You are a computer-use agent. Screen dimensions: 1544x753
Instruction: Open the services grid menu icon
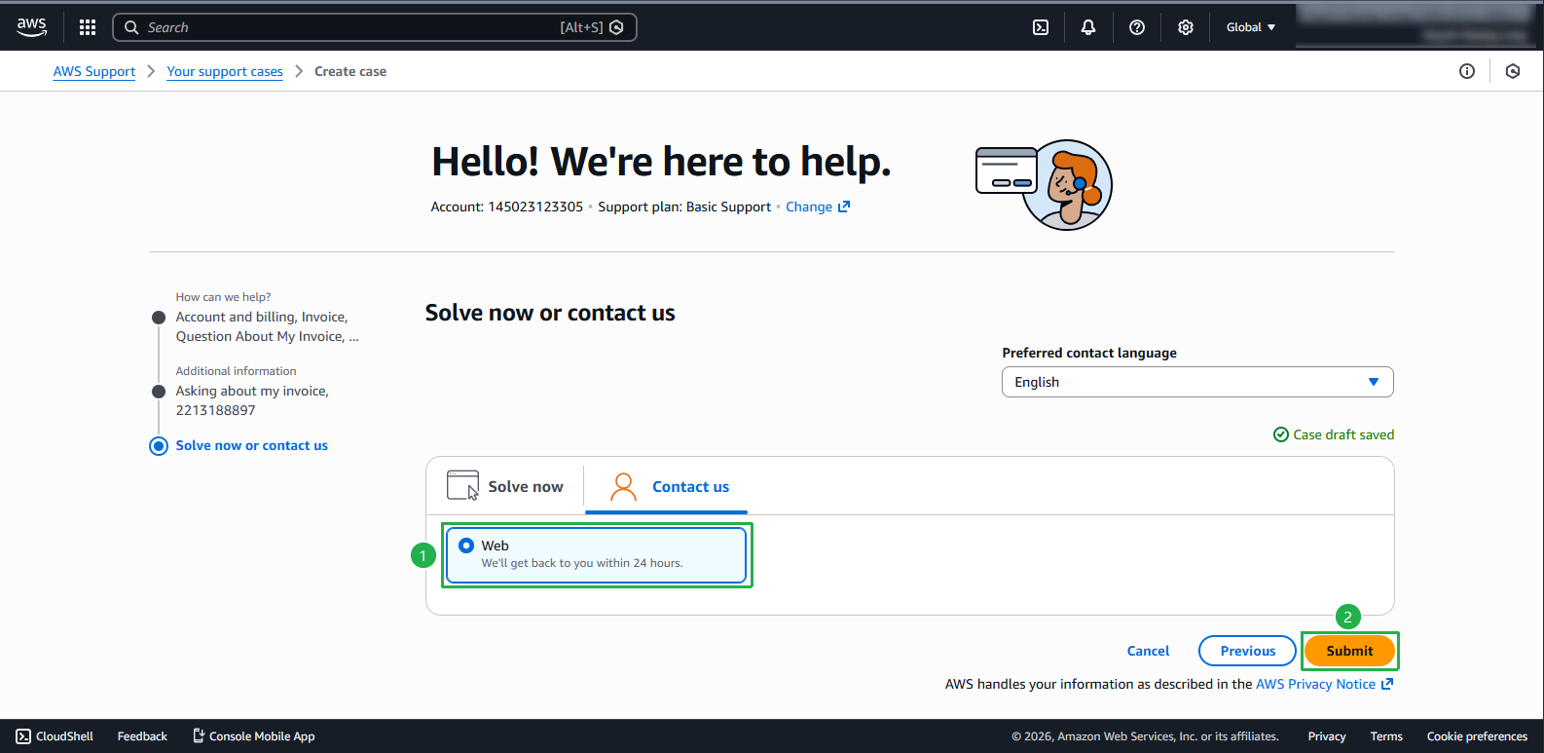point(88,27)
